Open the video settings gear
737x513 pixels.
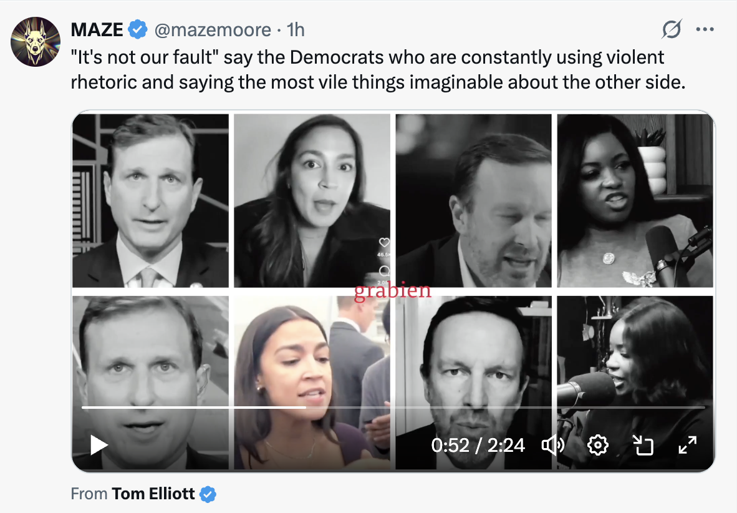click(597, 445)
